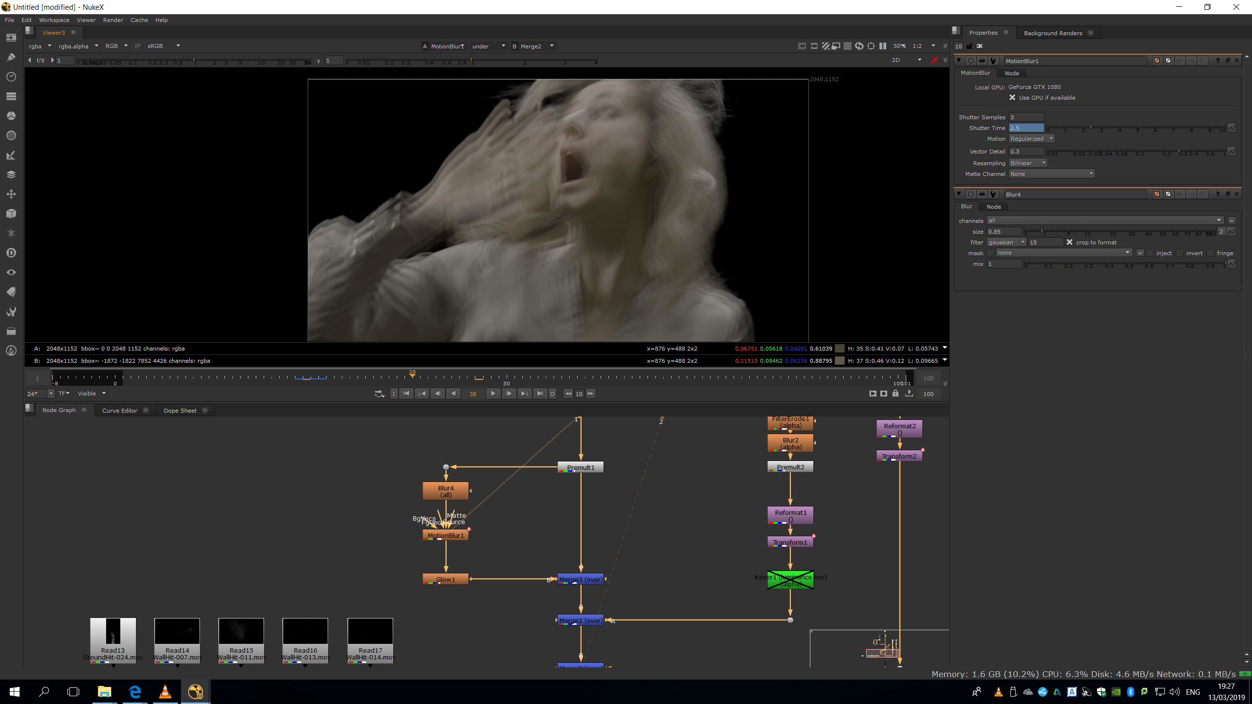This screenshot has height=704, width=1252.
Task: Click the force refresh viewer icon
Action: 859,46
